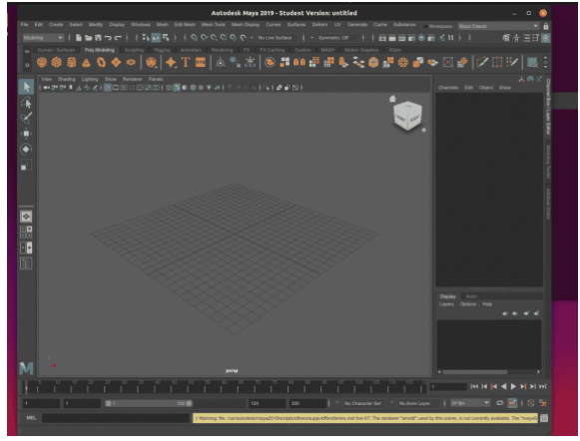
Task: Click the time range slider bar
Action: click(x=149, y=403)
